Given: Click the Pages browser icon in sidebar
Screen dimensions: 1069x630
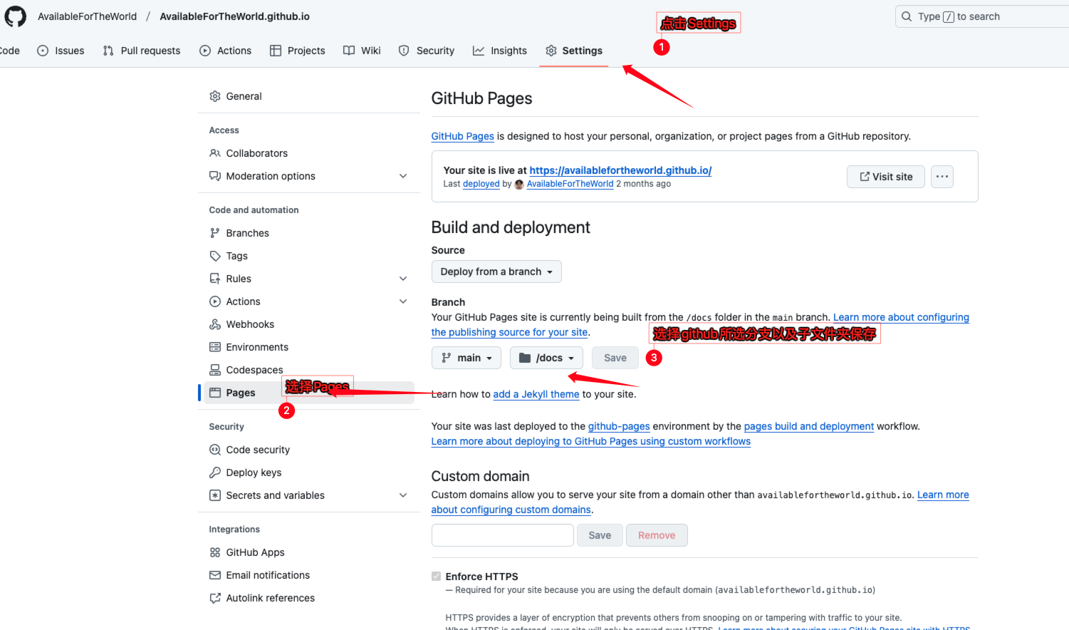Looking at the screenshot, I should pyautogui.click(x=215, y=393).
